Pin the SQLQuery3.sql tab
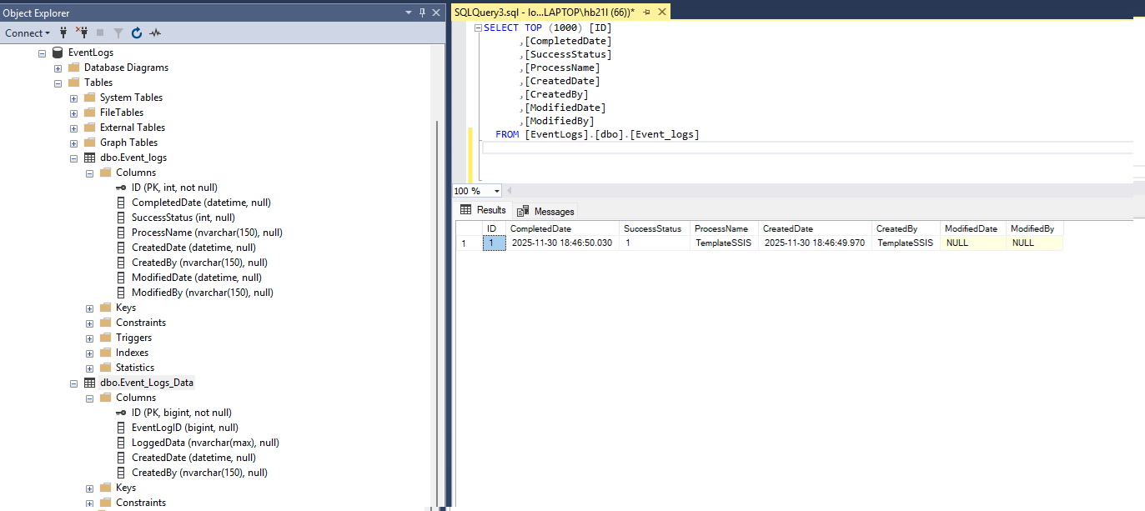Screen dimensions: 1145x511 click(646, 13)
